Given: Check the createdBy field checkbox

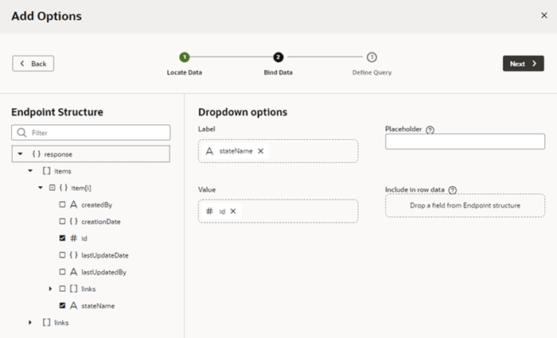Looking at the screenshot, I should 62,204.
